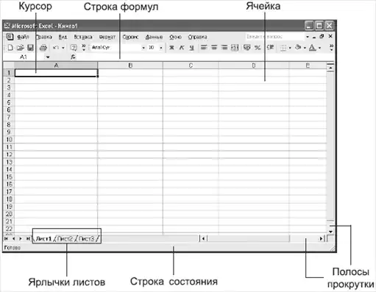
Task: Click the horizontal scrollbar left arrow
Action: tap(203, 238)
